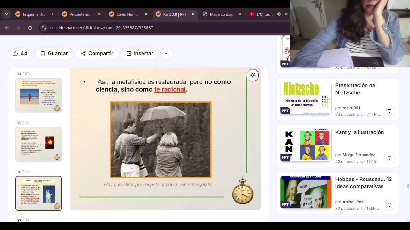Click '23 diapositivas' text under Nietzsche
Image resolution: width=410 pixels, height=230 pixels.
349,115
